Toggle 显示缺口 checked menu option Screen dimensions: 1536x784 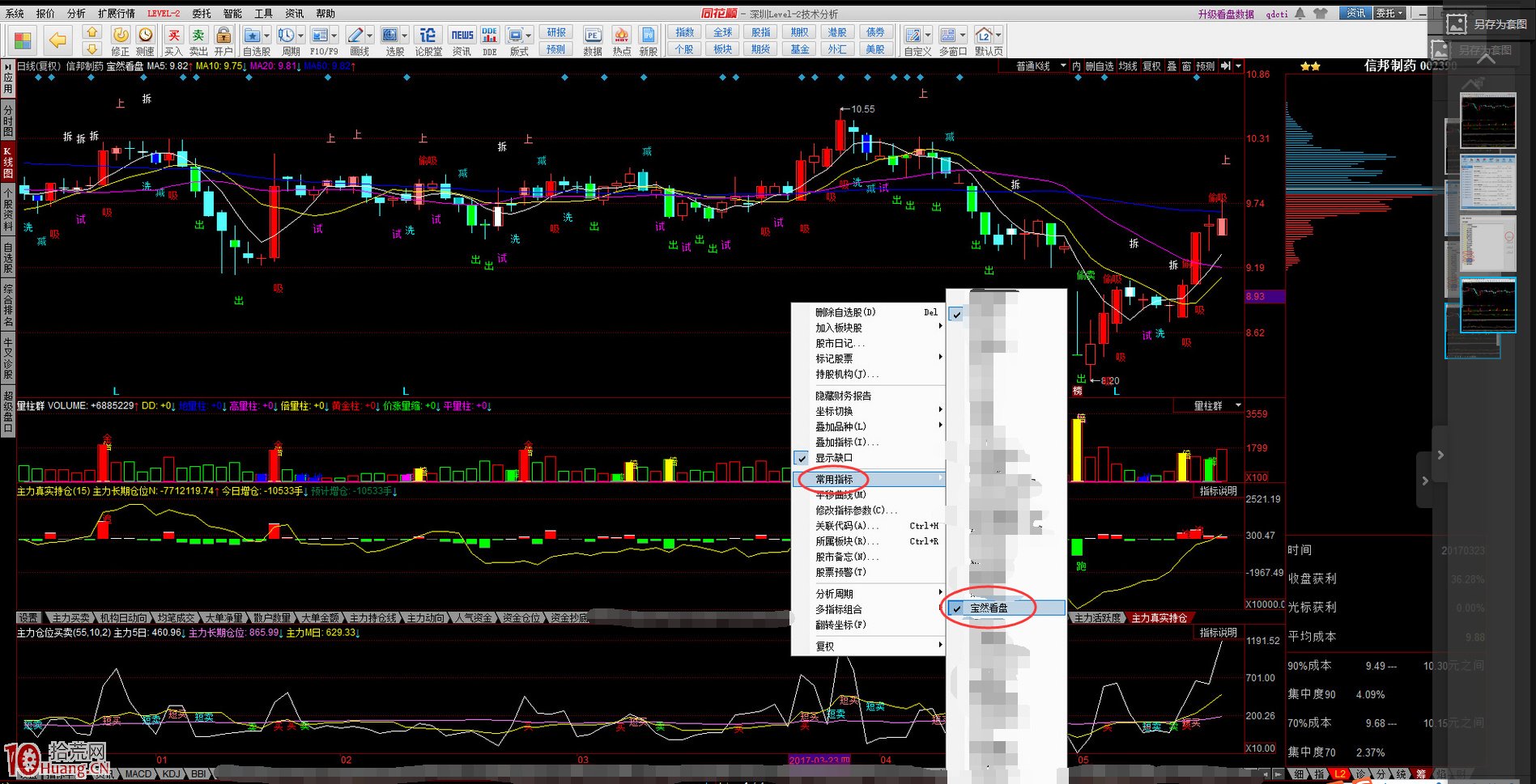tap(833, 458)
